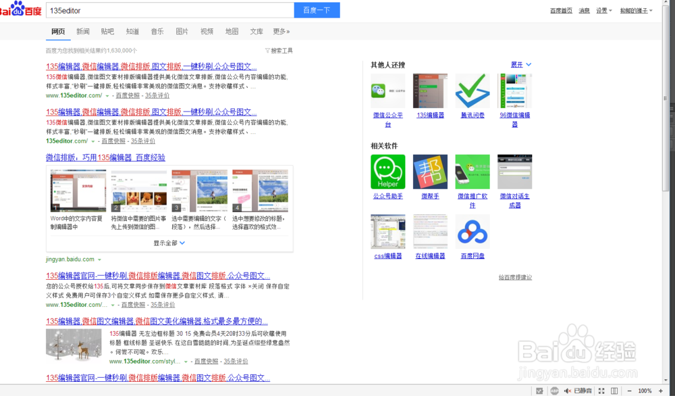Image resolution: width=675 pixels, height=396 pixels.
Task: Click 35条评价 under the first result
Action: (x=157, y=96)
